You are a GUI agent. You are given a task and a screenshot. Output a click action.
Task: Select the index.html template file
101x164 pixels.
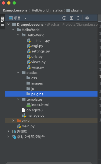(x=38, y=105)
